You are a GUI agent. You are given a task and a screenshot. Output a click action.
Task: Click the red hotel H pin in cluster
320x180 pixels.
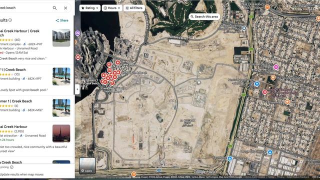click(x=109, y=64)
